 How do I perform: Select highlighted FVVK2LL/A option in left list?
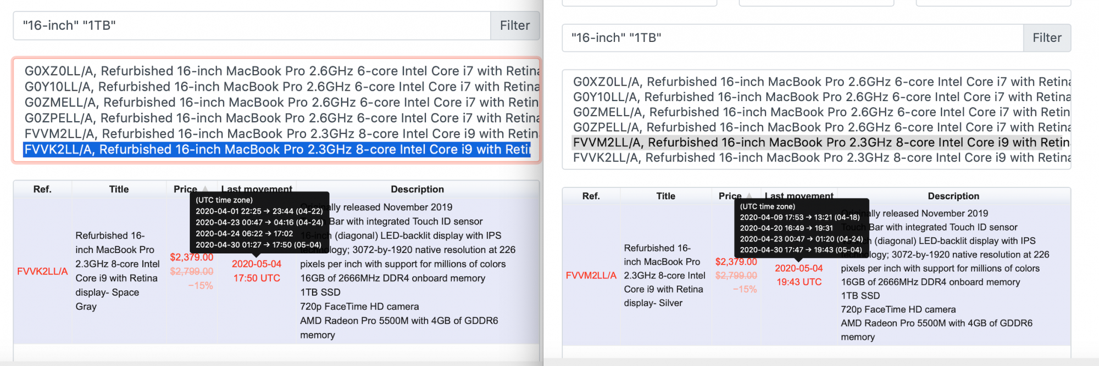point(277,150)
